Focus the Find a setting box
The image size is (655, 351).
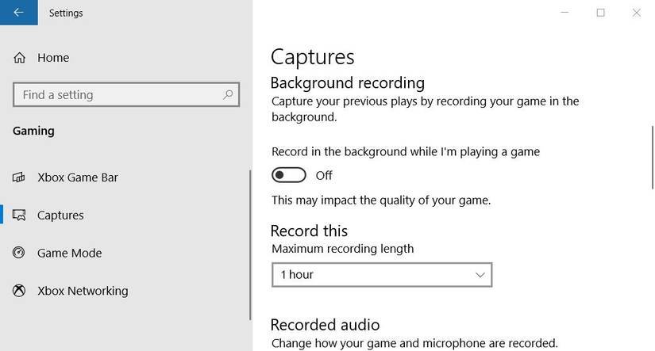119,95
